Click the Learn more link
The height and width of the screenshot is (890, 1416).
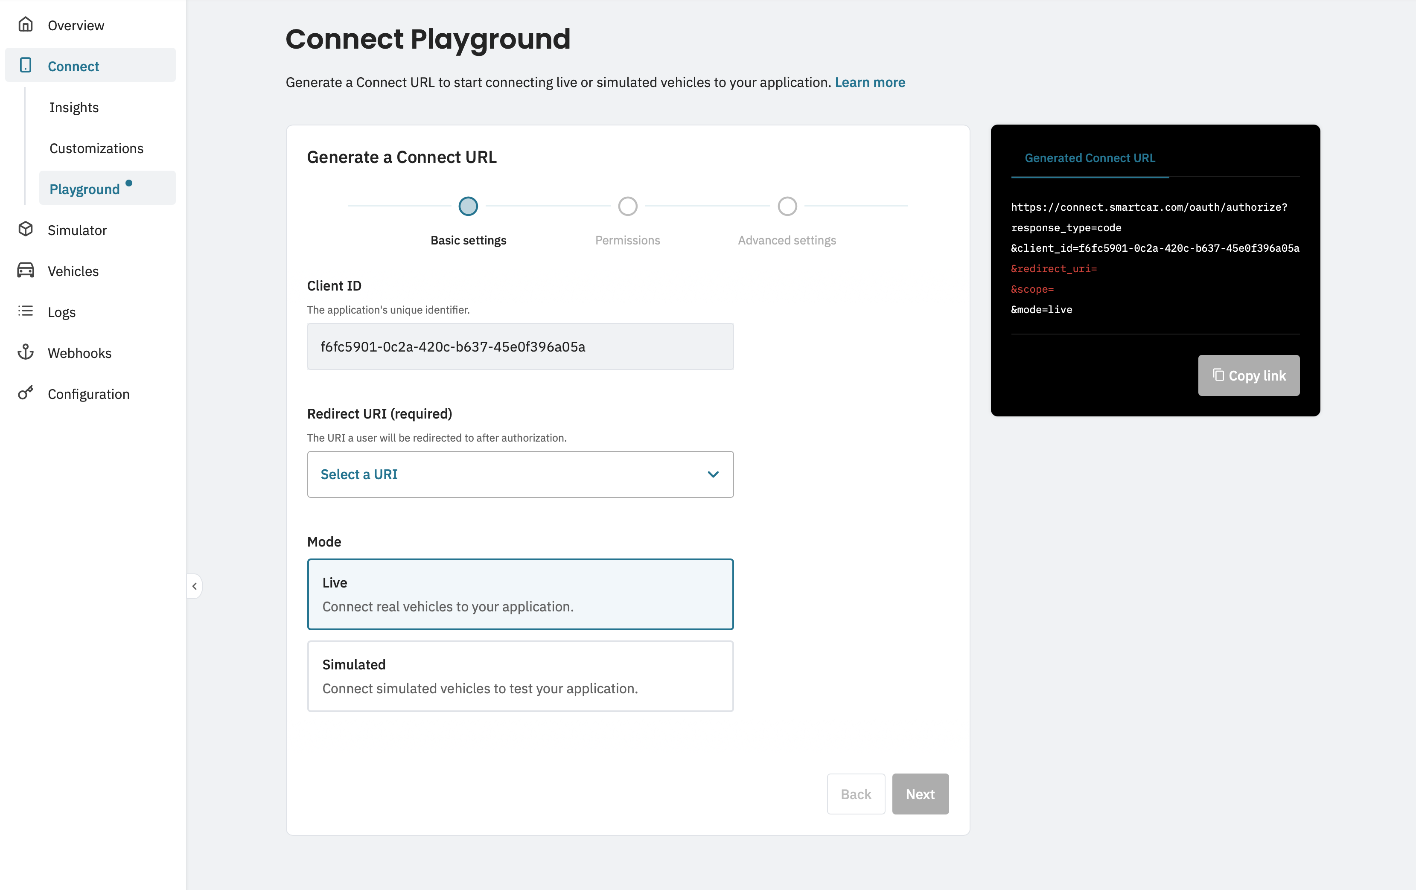[870, 82]
